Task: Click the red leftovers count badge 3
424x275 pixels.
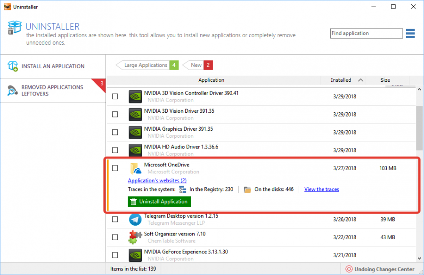Action: point(101,84)
